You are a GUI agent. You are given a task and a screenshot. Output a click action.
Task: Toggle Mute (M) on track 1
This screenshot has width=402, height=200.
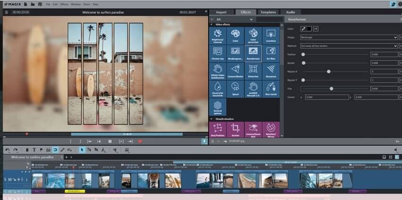tap(10, 180)
